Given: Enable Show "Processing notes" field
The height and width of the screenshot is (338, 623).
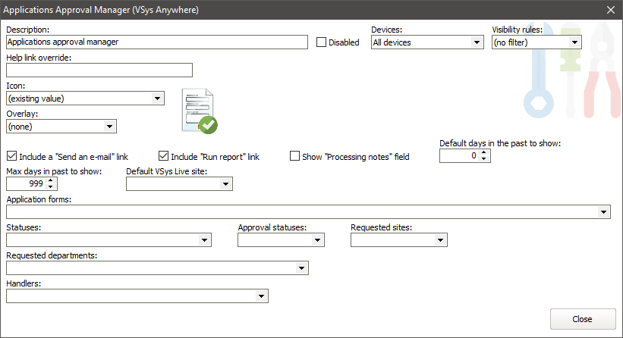Looking at the screenshot, I should click(295, 157).
